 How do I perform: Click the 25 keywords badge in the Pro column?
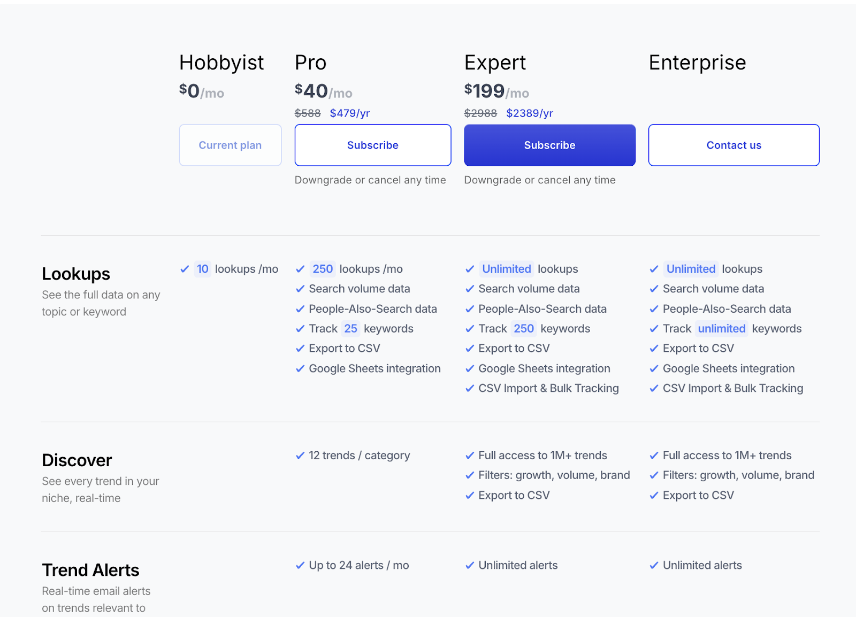point(350,329)
